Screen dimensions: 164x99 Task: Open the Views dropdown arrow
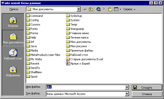(120, 9)
